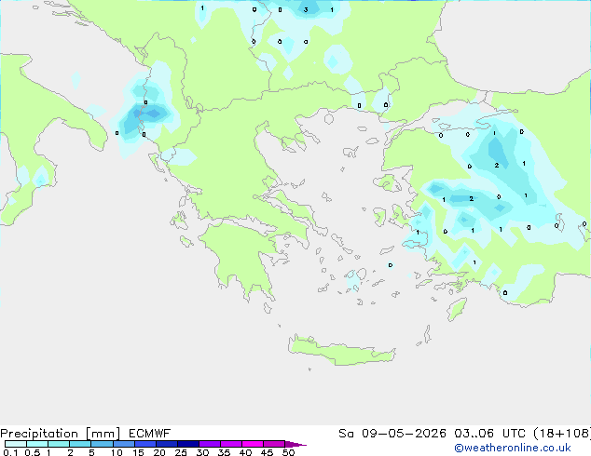Click the '0.1' legend scale label

10,452
